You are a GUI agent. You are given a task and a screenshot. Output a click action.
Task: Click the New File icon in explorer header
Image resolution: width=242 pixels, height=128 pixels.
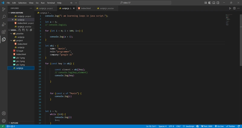[20, 30]
